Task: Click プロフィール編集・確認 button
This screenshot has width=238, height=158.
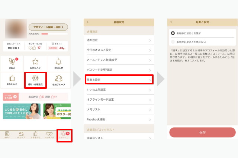Action: (x=48, y=27)
